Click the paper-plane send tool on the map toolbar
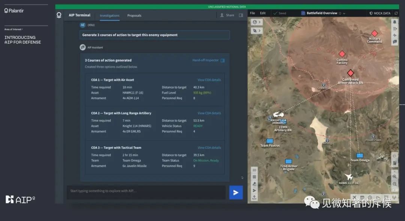Image resolution: width=405 pixels, height=221 pixels. click(254, 190)
